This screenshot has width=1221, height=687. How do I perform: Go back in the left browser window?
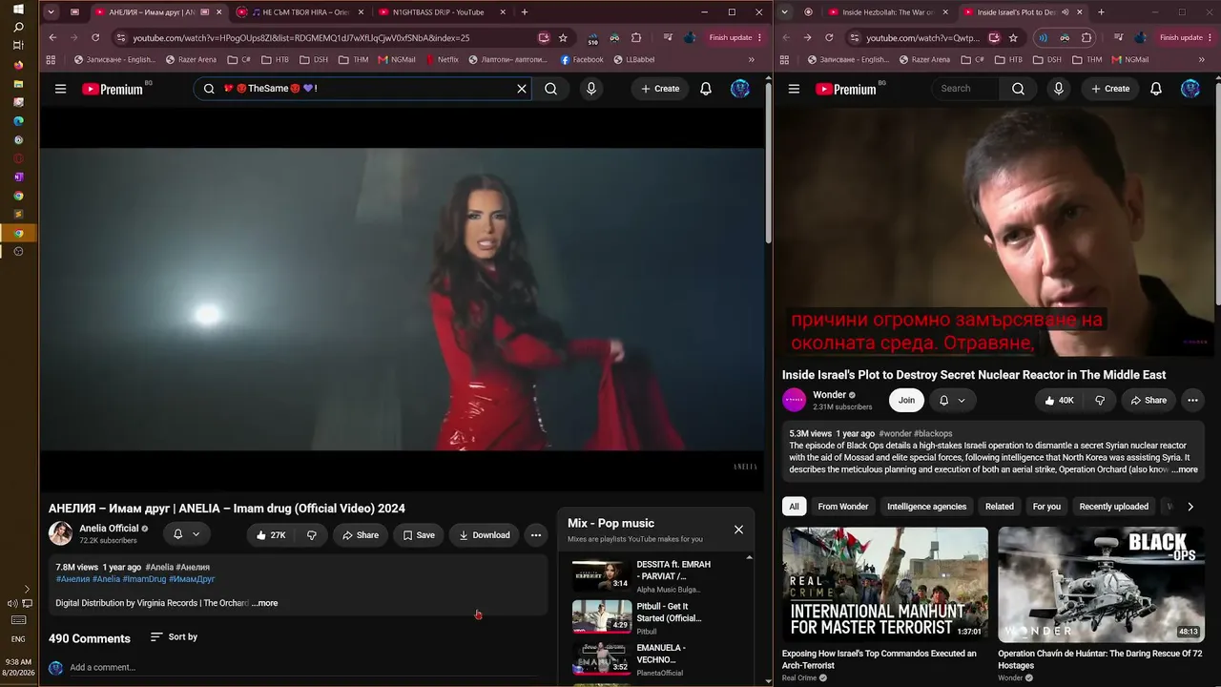point(52,38)
